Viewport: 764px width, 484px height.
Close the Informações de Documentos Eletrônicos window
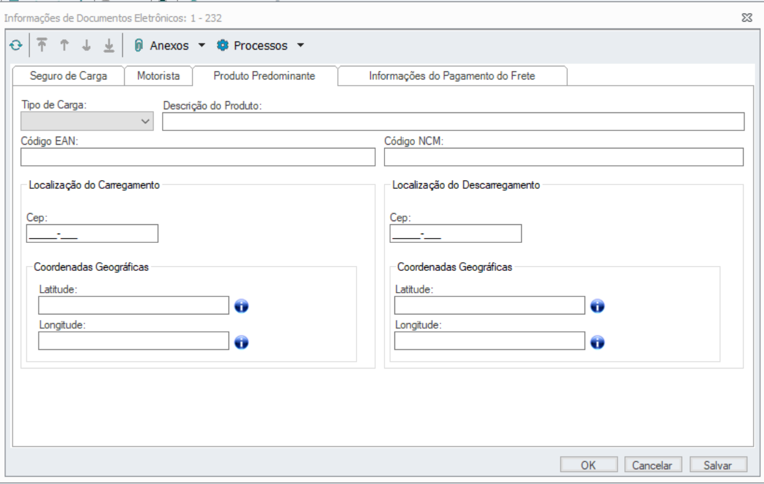747,18
